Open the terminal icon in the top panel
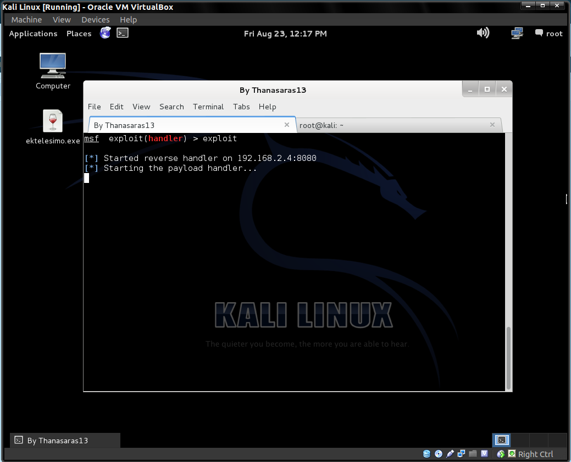Image resolution: width=571 pixels, height=462 pixels. point(122,33)
